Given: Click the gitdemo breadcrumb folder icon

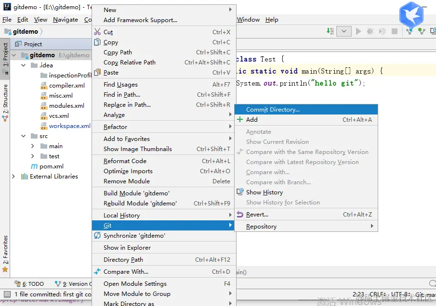Looking at the screenshot, I should point(8,31).
